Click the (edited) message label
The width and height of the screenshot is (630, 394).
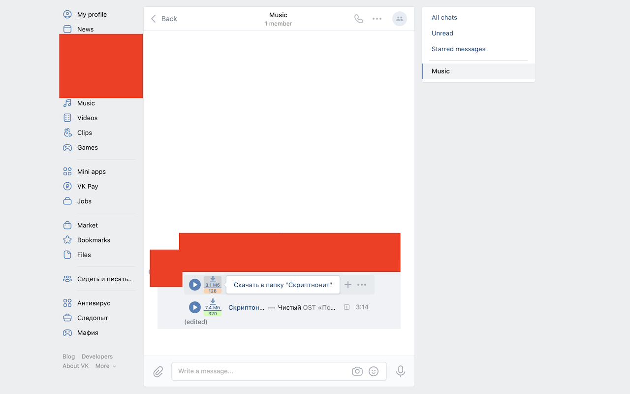pos(196,322)
